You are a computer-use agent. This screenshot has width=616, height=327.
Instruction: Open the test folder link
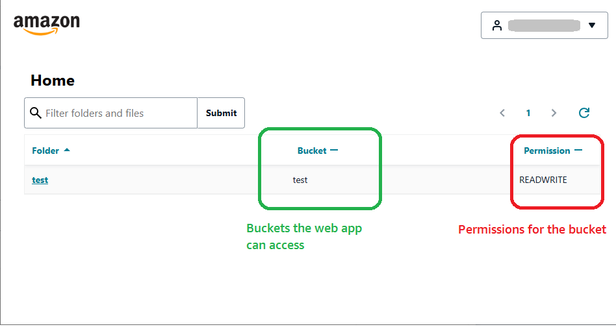pyautogui.click(x=40, y=180)
